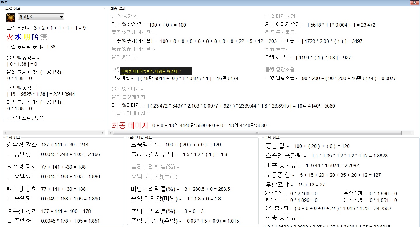Click the 마법크리확률(%) label
The width and height of the screenshot is (420, 227).
pyautogui.click(x=155, y=189)
